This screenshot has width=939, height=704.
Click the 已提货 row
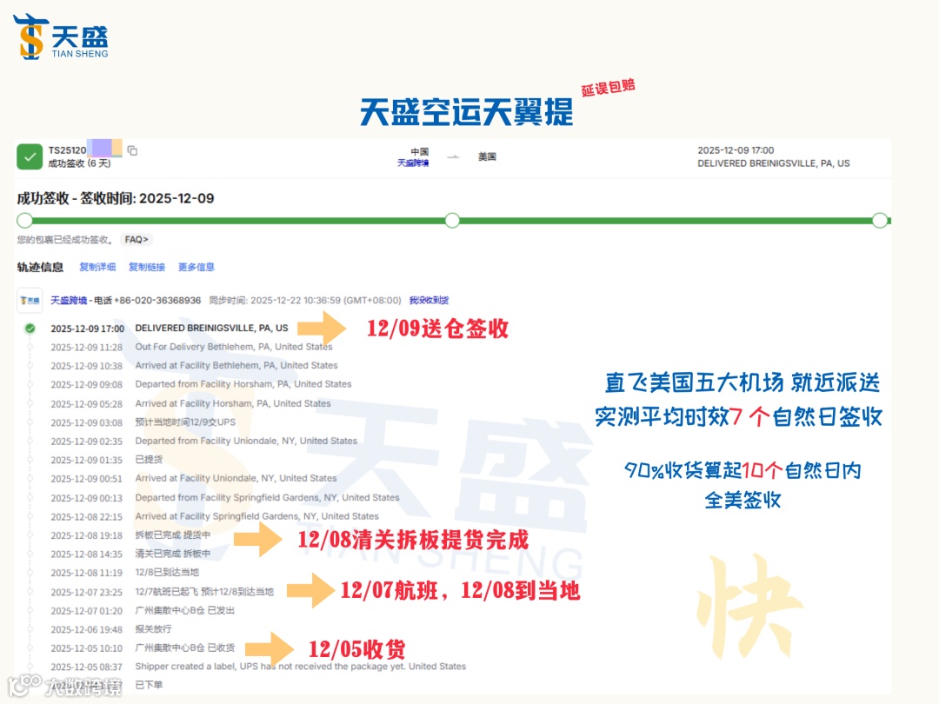click(107, 460)
